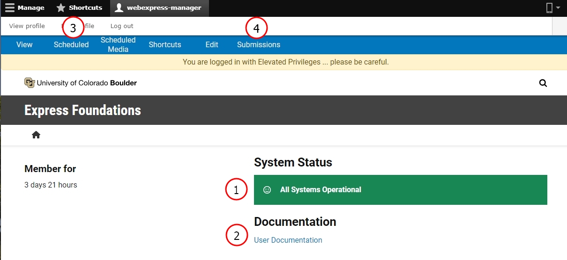567x260 pixels.
Task: Open the Shortcuts tab in blue bar
Action: pos(165,45)
